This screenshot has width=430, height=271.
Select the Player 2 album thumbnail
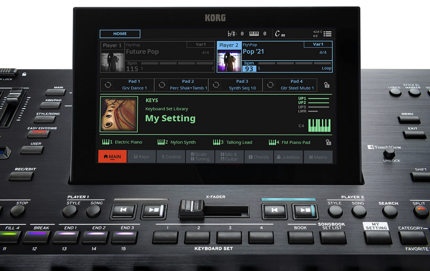pyautogui.click(x=229, y=62)
